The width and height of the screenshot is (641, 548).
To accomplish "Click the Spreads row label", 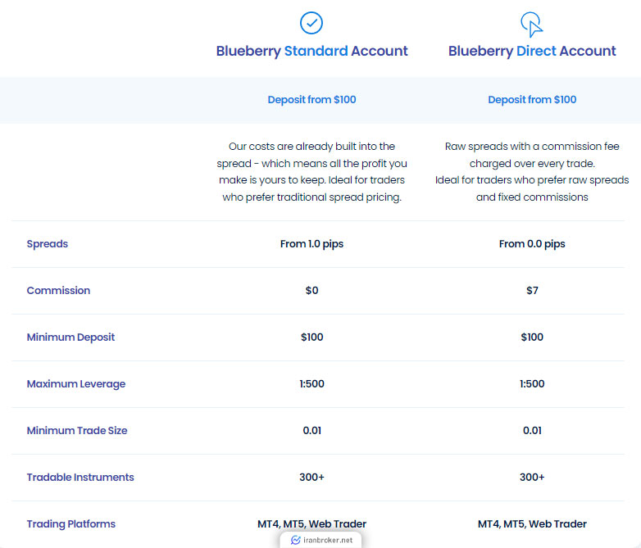I will pyautogui.click(x=48, y=244).
